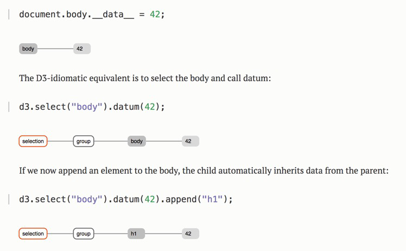The image size is (406, 251).
Task: Click the paragraph about child inheriting data
Action: (x=204, y=170)
